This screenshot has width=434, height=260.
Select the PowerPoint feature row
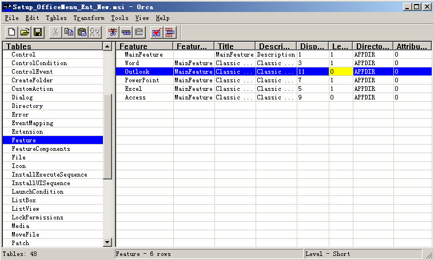(274, 80)
